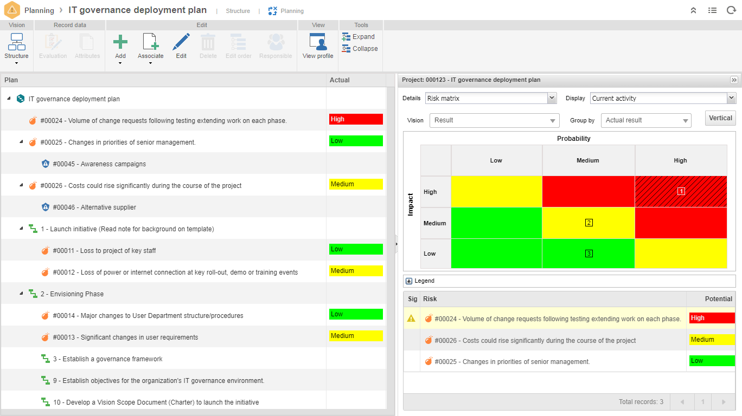Click the Vertical button
Screen dimensions: 742x416
(720, 118)
